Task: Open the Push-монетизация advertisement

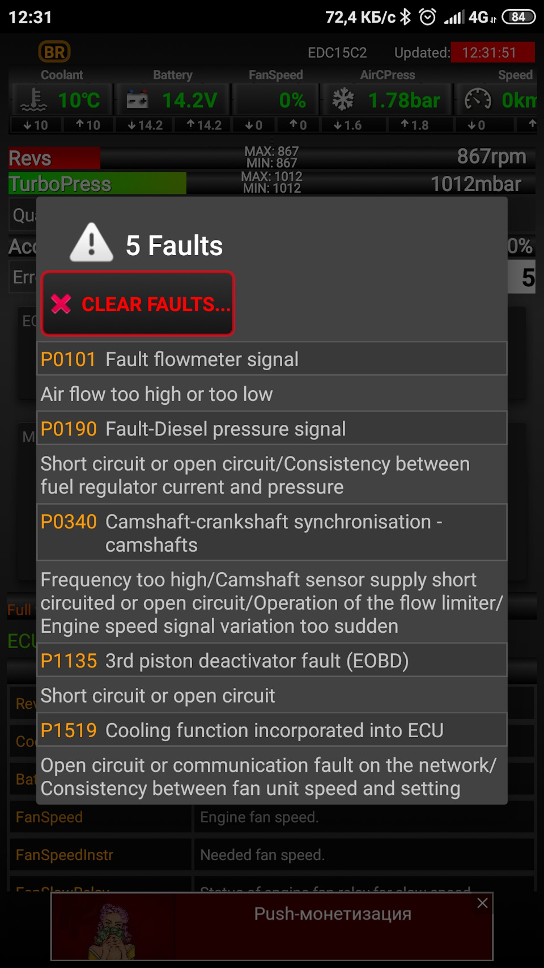Action: click(x=272, y=927)
